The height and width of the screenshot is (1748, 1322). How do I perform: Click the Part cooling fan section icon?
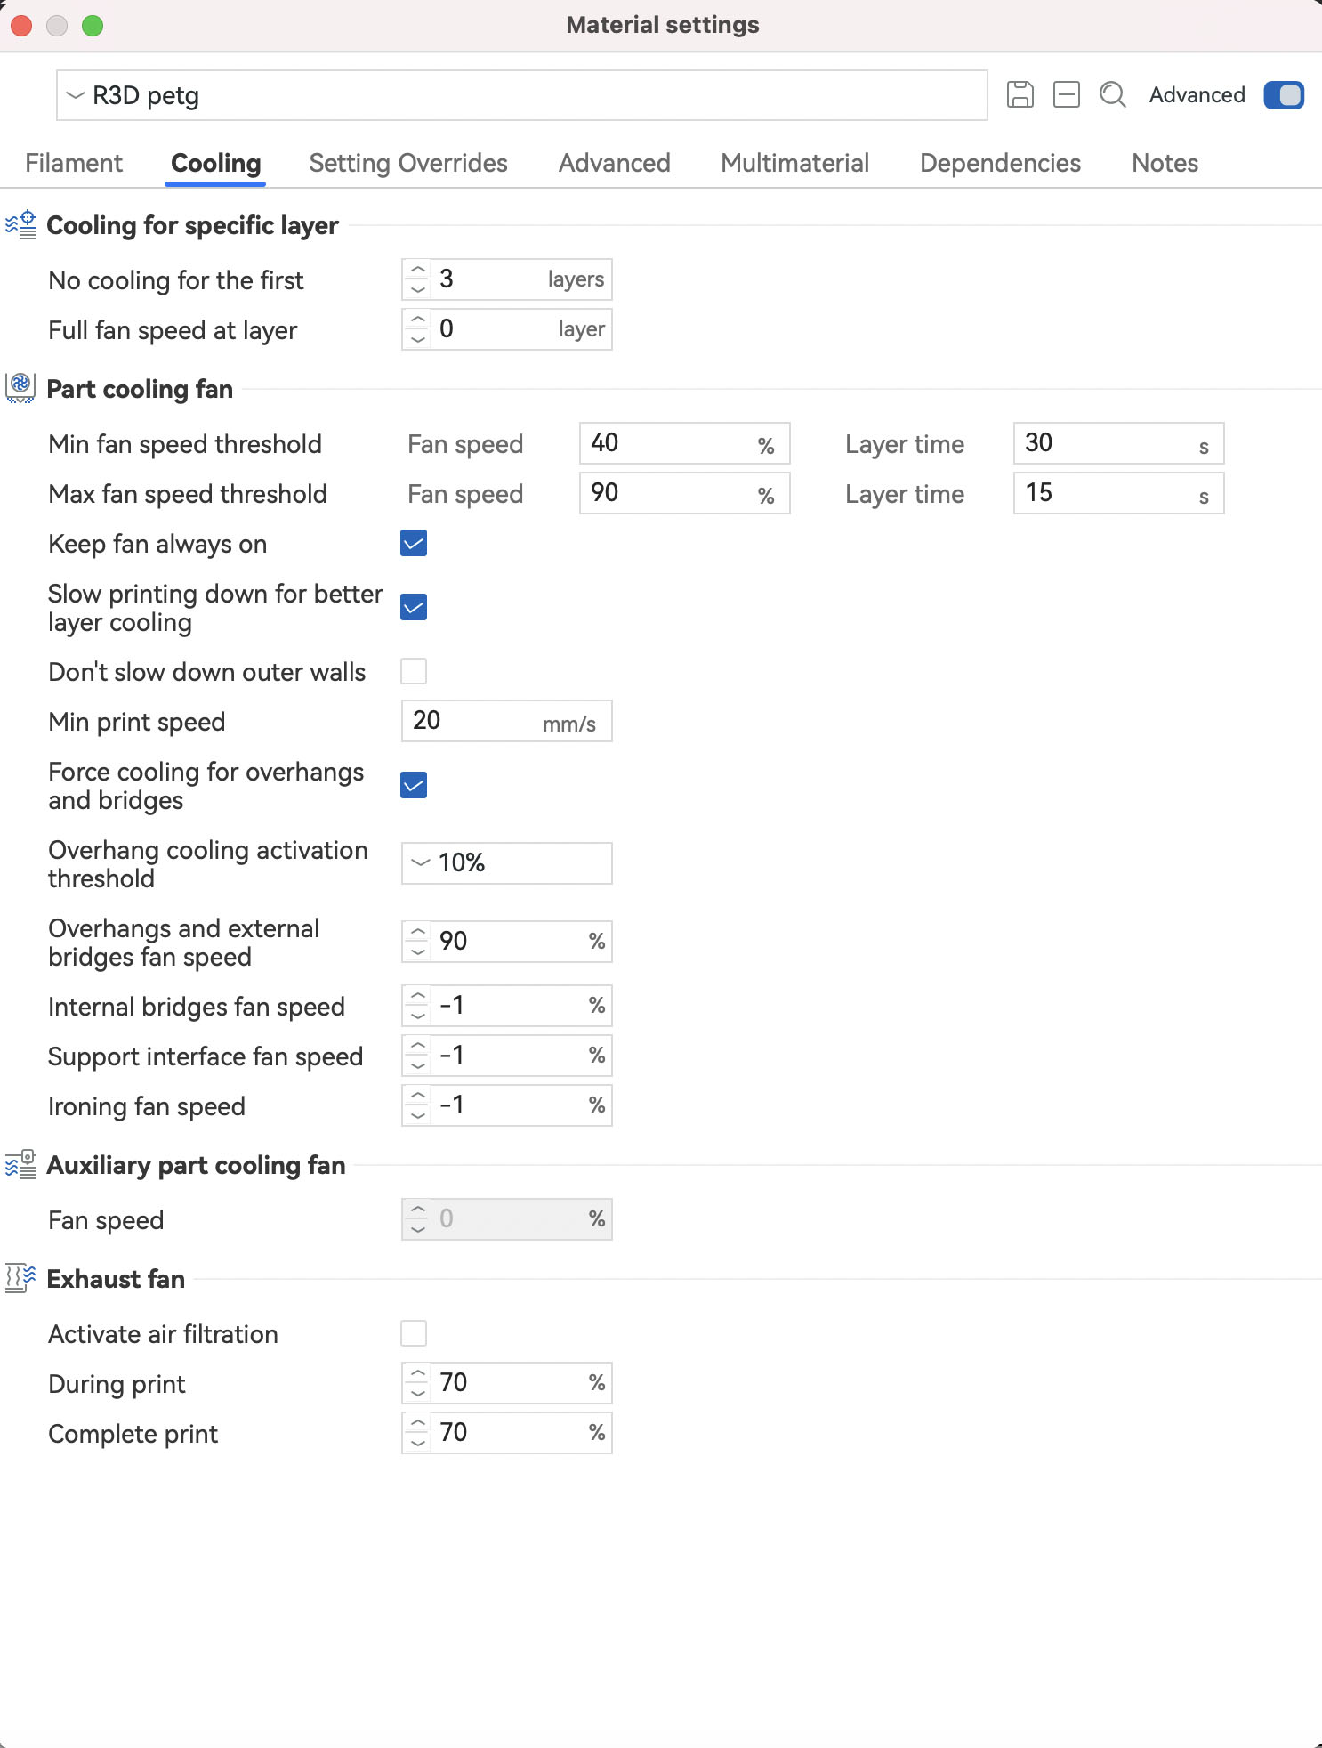tap(21, 388)
